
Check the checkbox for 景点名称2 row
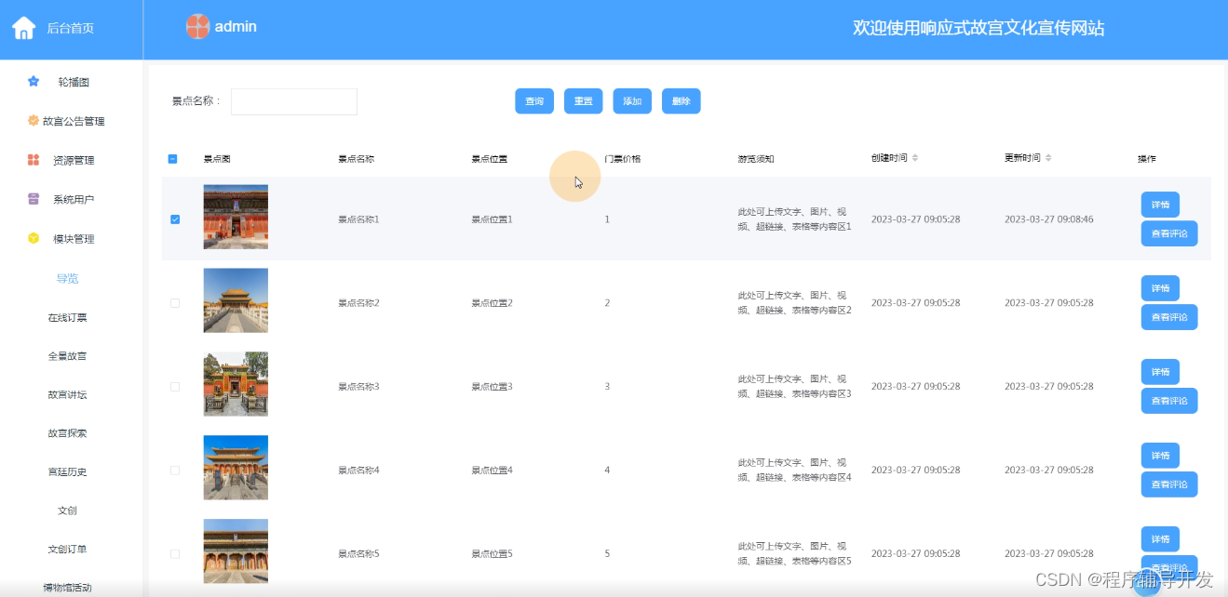[175, 303]
